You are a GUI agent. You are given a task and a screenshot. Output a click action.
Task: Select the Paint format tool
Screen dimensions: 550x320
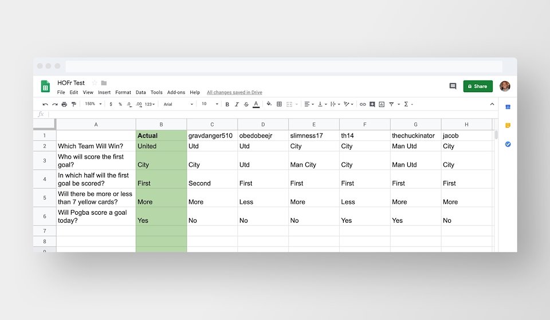73,104
